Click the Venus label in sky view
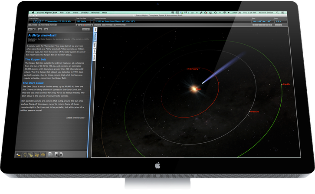 coord(254,112)
